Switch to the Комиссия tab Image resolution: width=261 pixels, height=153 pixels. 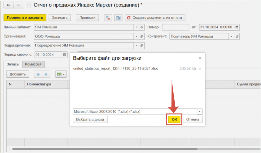(x=33, y=64)
